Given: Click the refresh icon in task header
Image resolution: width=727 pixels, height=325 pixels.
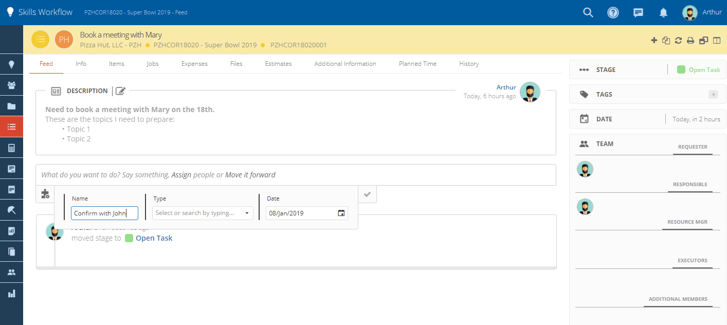Looking at the screenshot, I should point(678,40).
